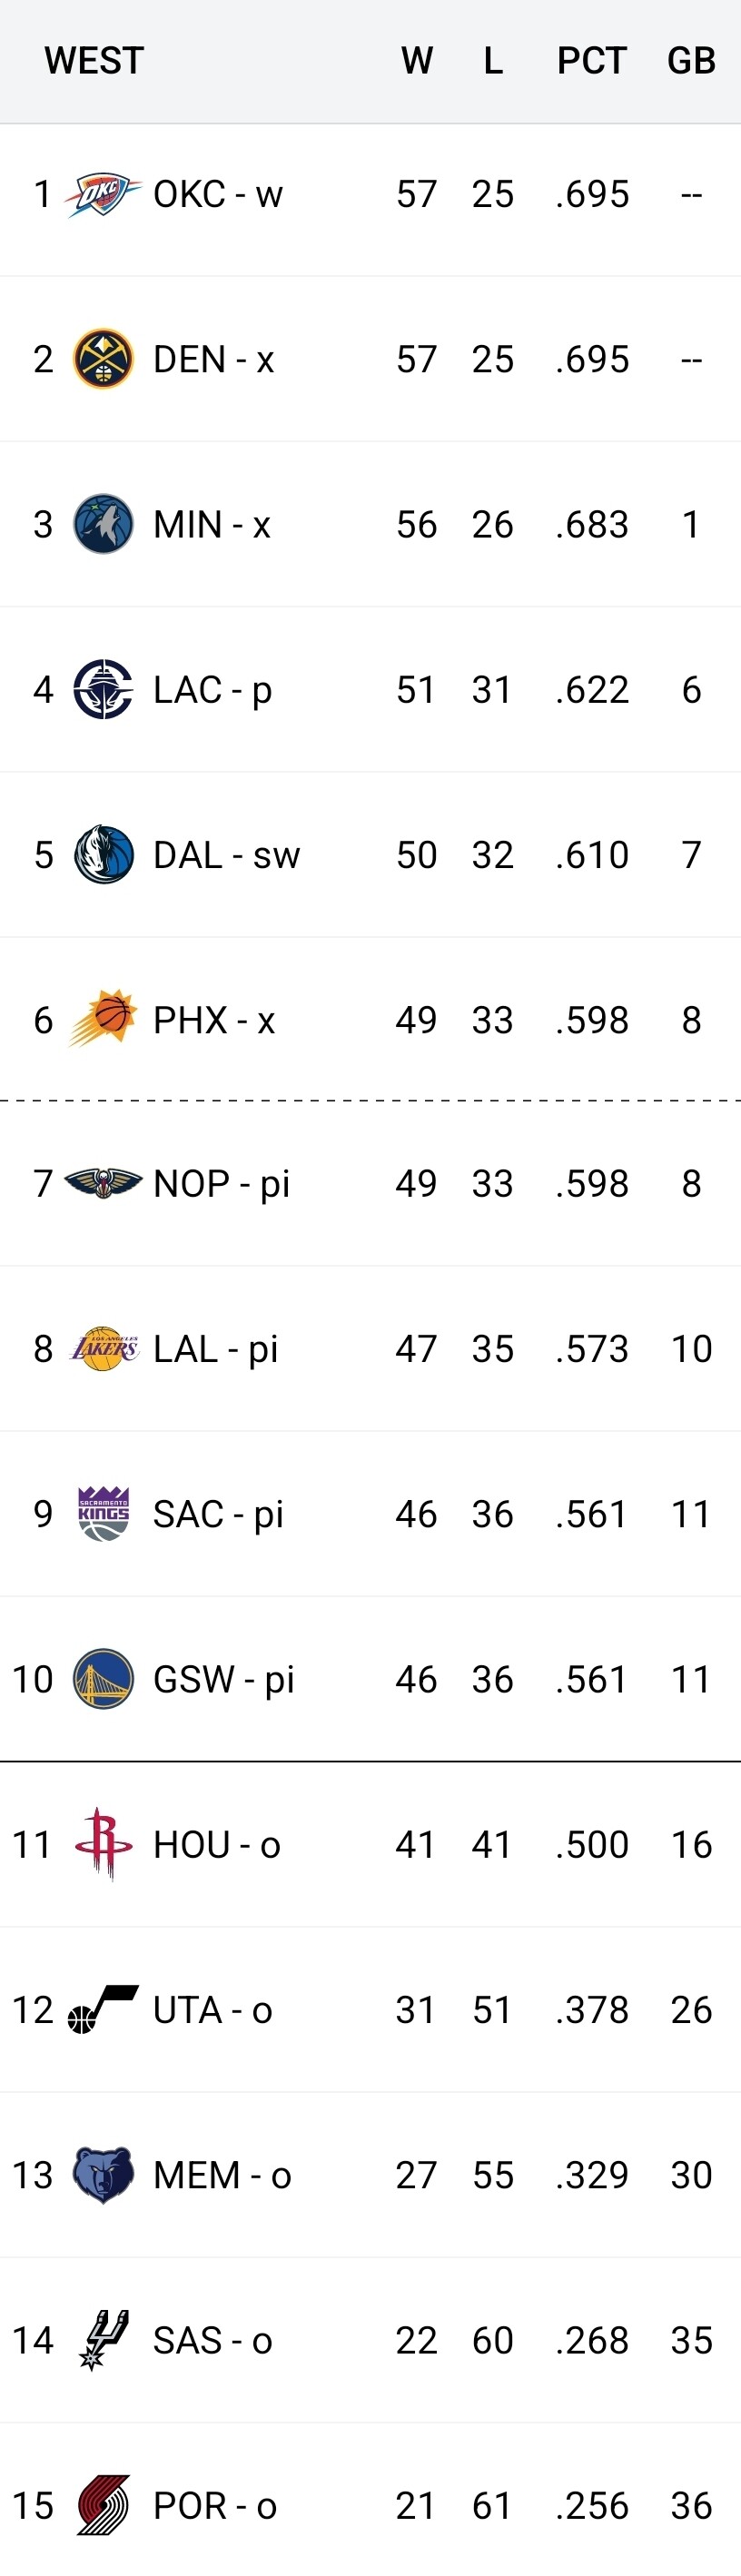Select the Sacramento Kings logo
Image resolution: width=741 pixels, height=2576 pixels.
(103, 1513)
